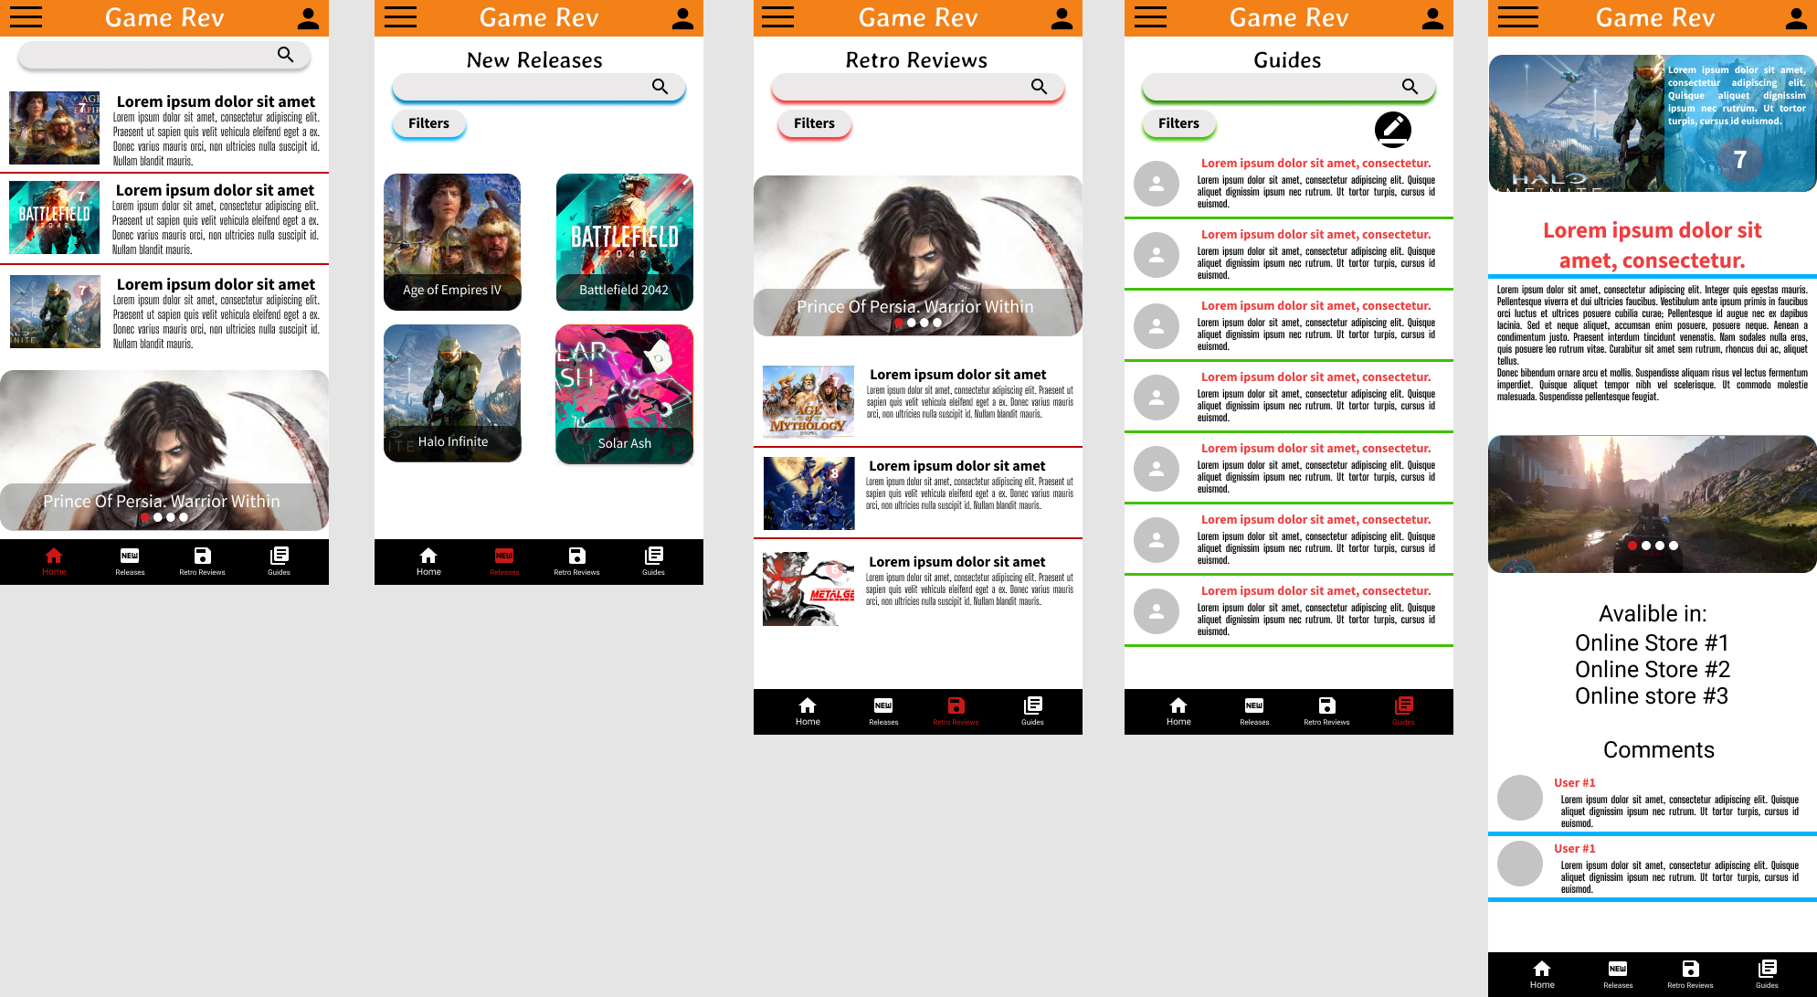Screen dimensions: 1817x997
Task: Open Filters on Guides screen
Action: 1178,123
